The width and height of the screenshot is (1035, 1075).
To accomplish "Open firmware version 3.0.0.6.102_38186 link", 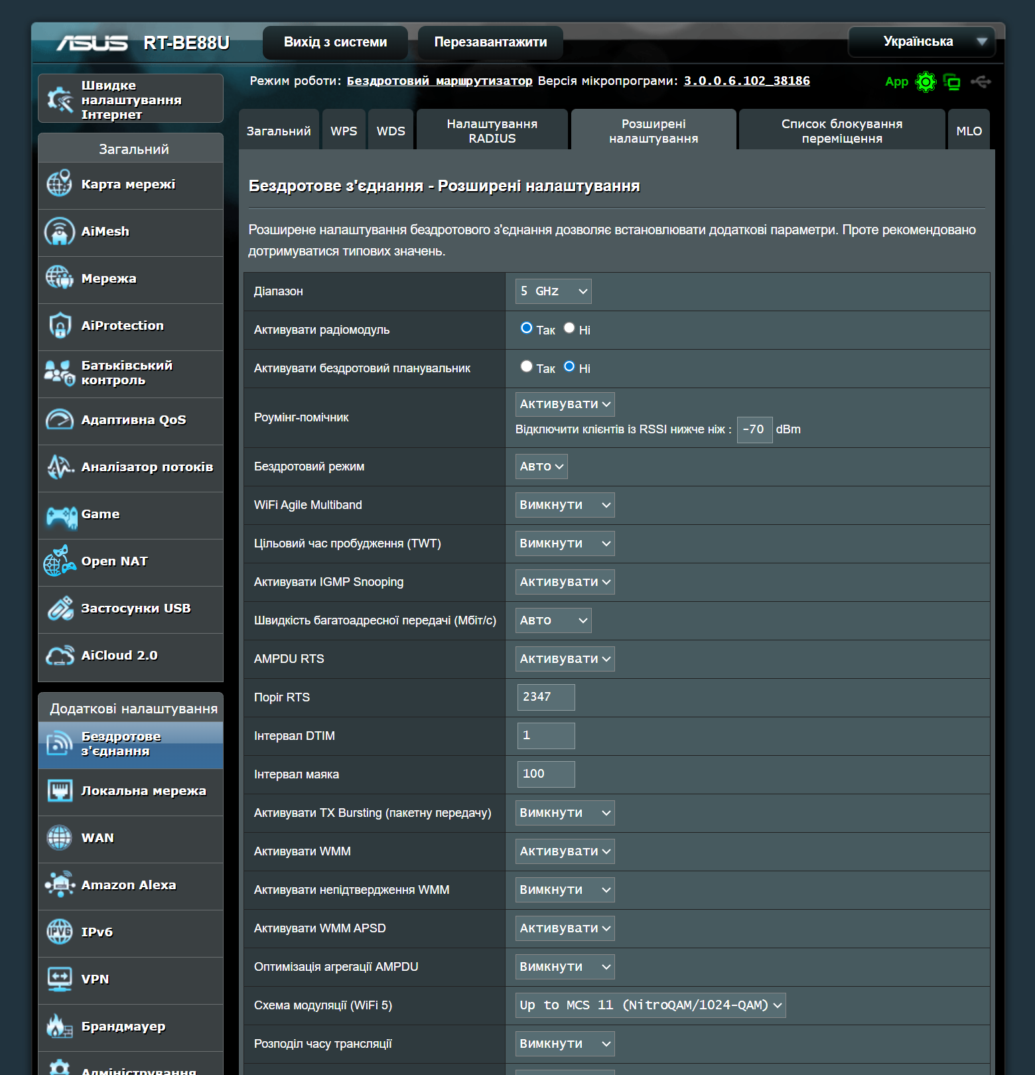I will point(746,81).
